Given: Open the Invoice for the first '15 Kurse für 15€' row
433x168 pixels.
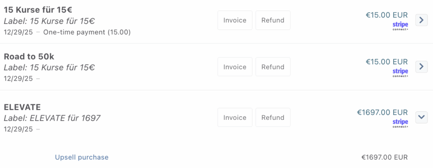Looking at the screenshot, I should 235,20.
